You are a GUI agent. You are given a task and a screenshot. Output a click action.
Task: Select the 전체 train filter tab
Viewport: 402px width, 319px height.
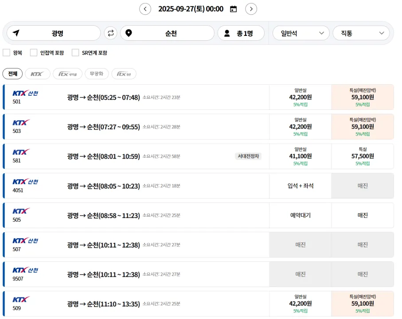12,74
